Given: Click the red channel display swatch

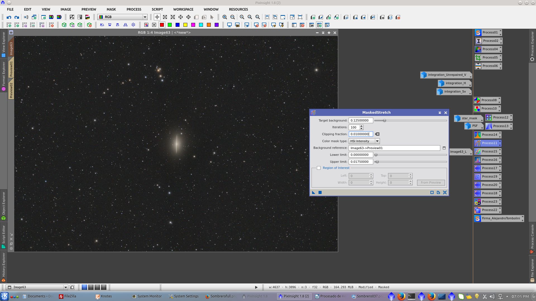Looking at the screenshot, I should (162, 25).
